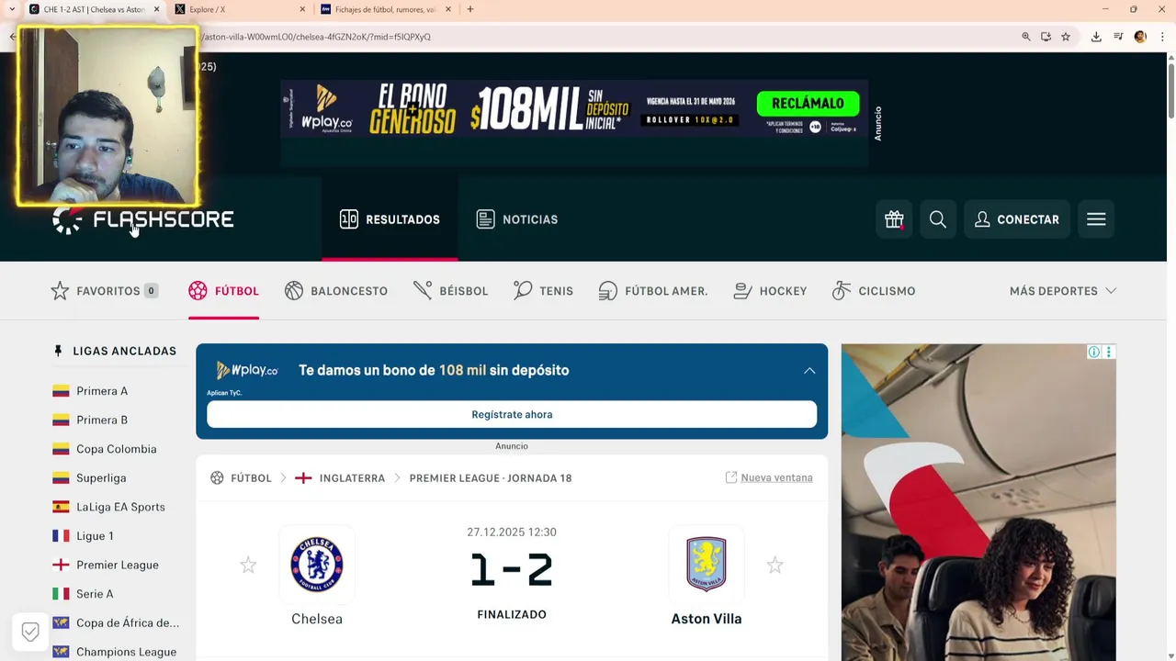Select the Resultados tab
The height and width of the screenshot is (661, 1176).
[390, 219]
